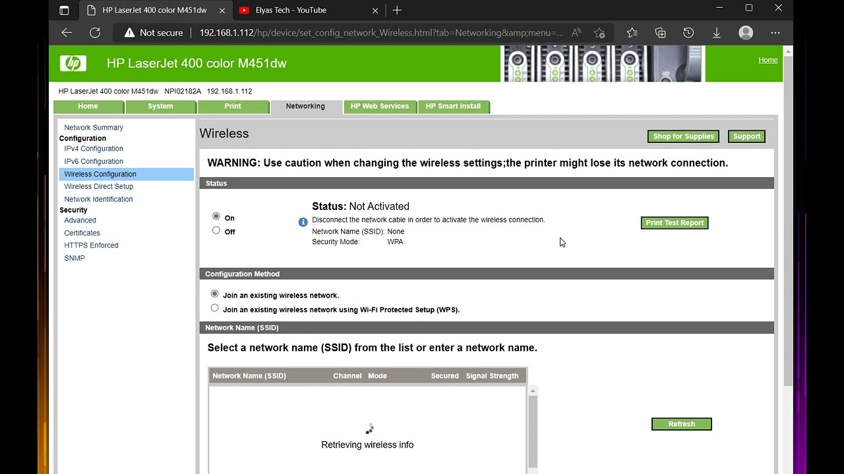This screenshot has height=474, width=844.
Task: Choose Join an existing wireless network
Action: pyautogui.click(x=214, y=294)
